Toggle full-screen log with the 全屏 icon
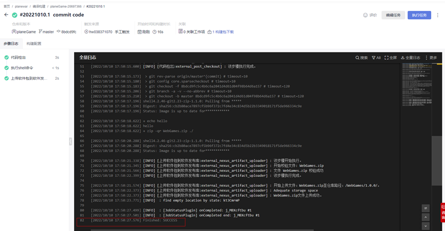Screen dimensions: 445x231 coord(386,58)
